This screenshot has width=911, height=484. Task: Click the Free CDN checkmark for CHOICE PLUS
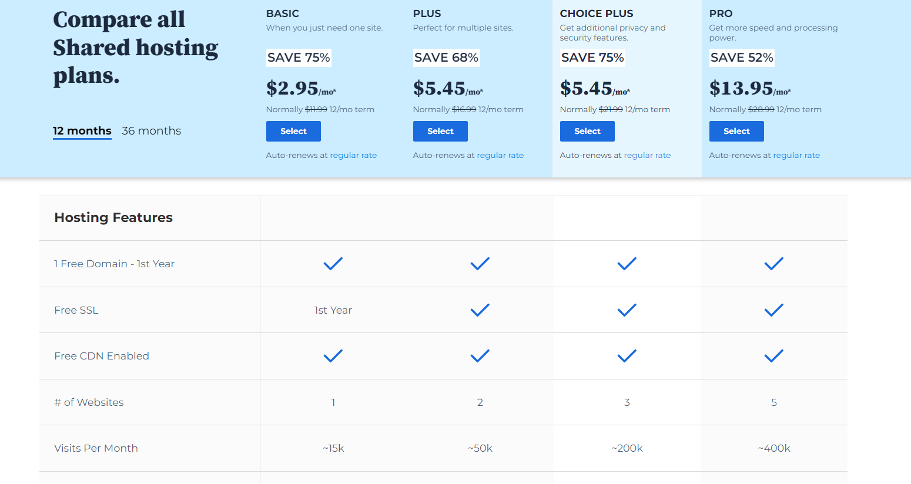[627, 356]
